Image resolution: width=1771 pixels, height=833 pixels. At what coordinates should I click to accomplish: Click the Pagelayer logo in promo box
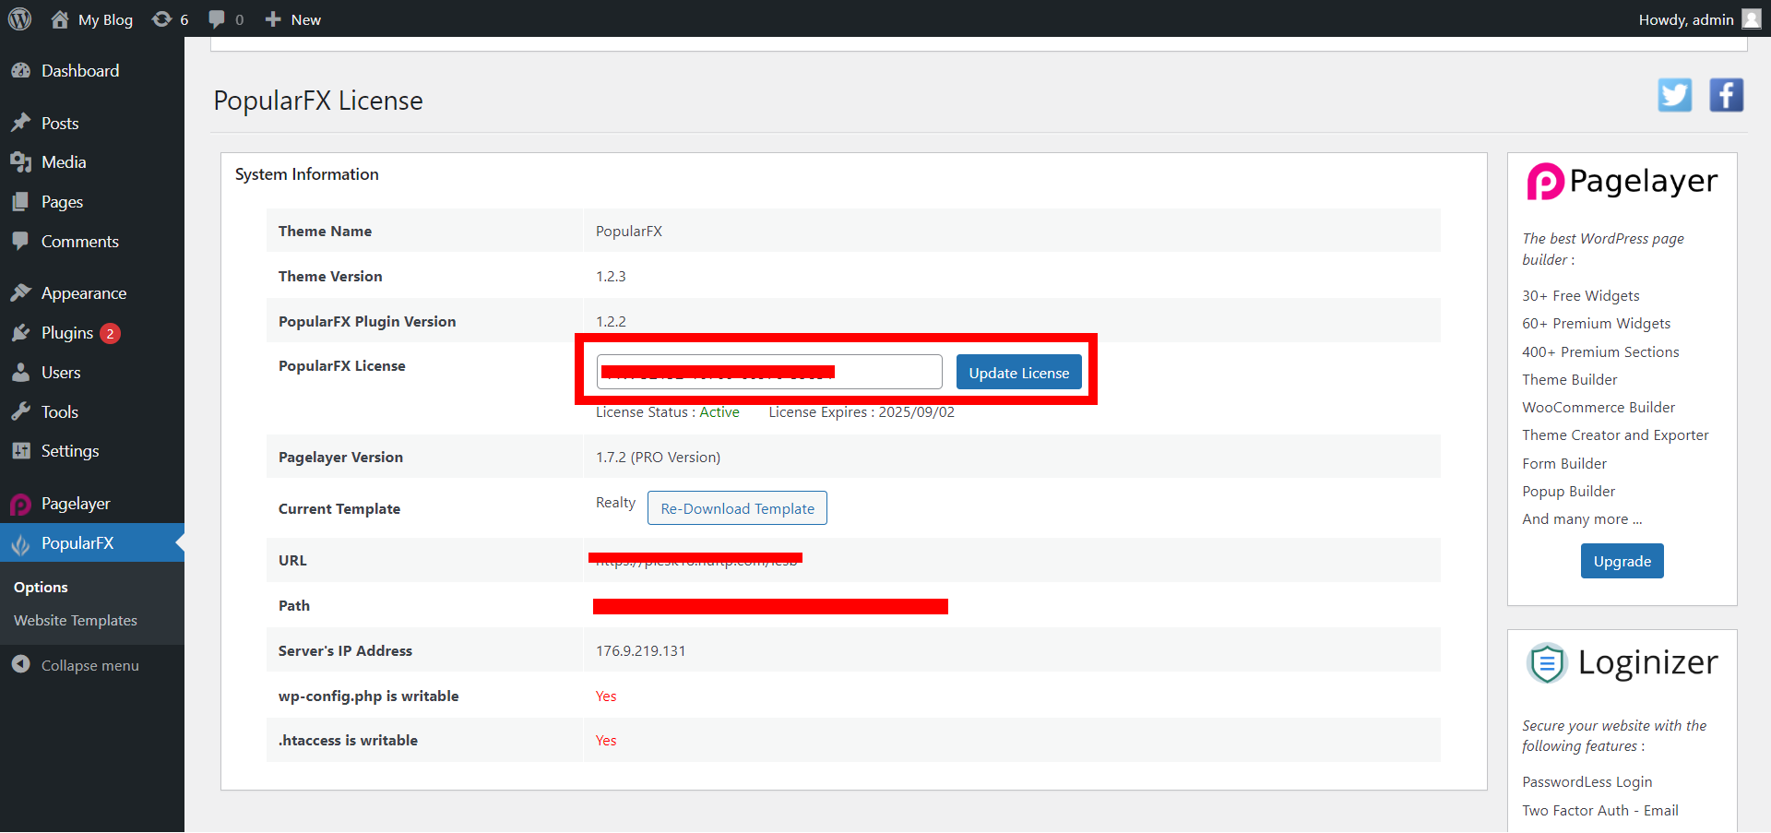click(x=1622, y=181)
